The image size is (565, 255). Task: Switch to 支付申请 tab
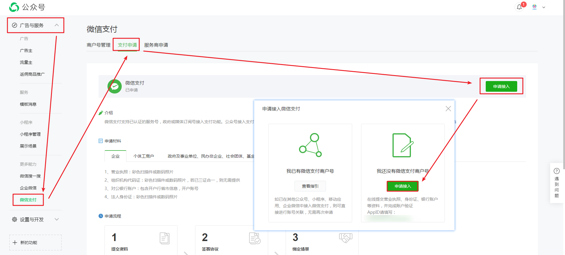(x=127, y=45)
